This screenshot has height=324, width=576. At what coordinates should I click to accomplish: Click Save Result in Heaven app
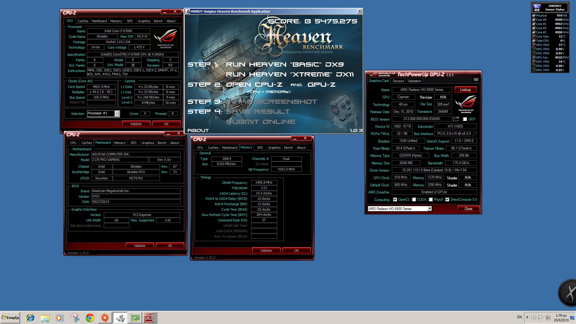pos(258,112)
